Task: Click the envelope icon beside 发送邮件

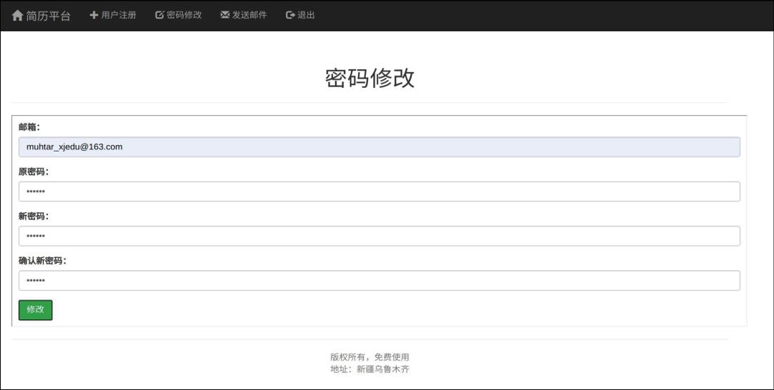Action: tap(225, 15)
